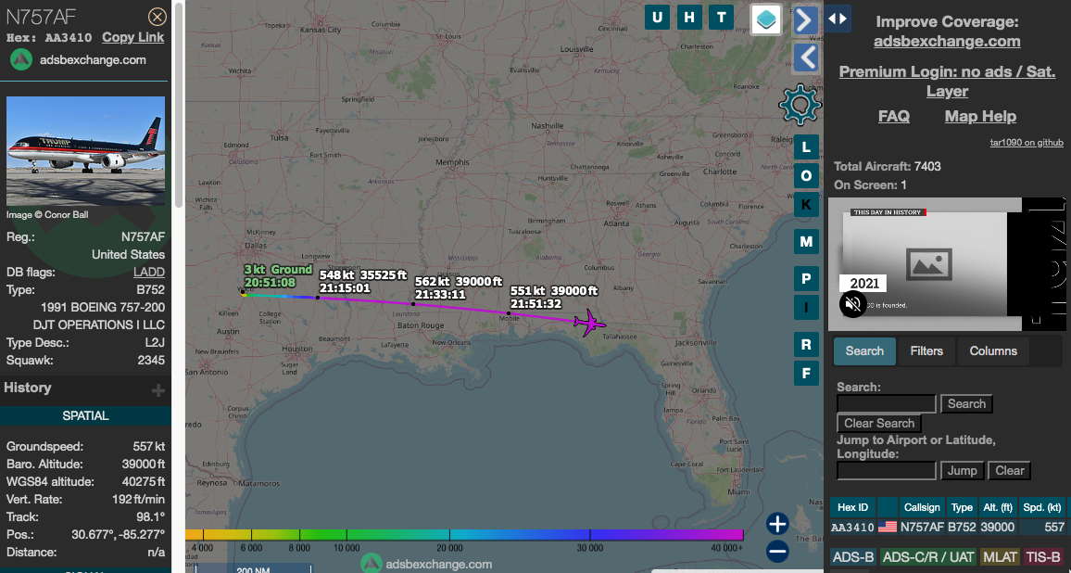Click the altitude color legend bar
This screenshot has width=1071, height=573.
point(464,535)
